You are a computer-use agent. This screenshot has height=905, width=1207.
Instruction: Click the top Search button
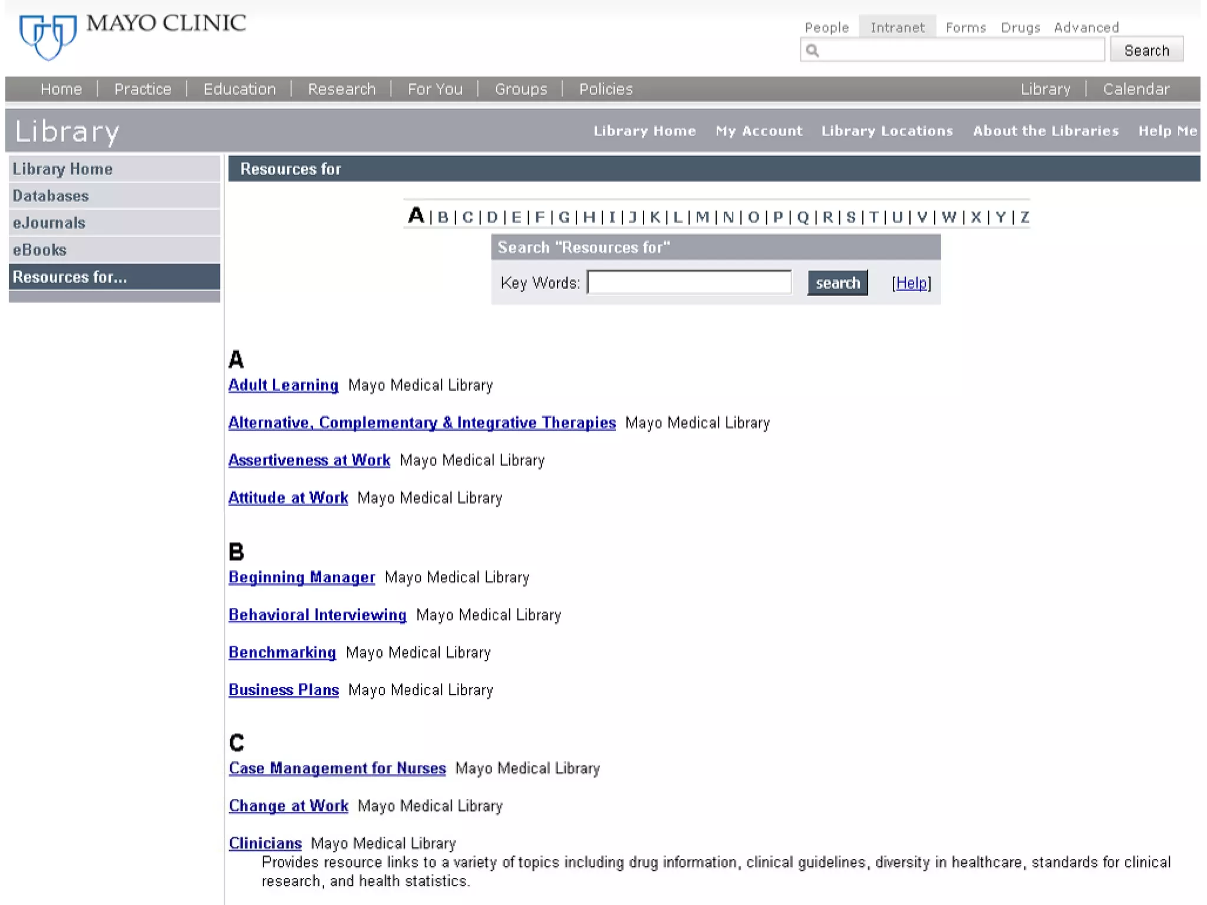1146,50
